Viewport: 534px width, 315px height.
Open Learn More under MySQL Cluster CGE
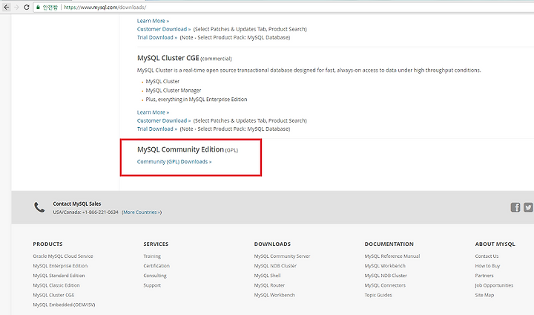[153, 112]
